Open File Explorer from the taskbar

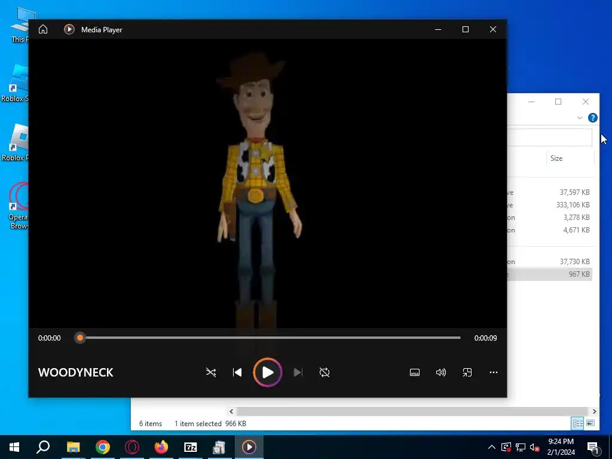73,447
